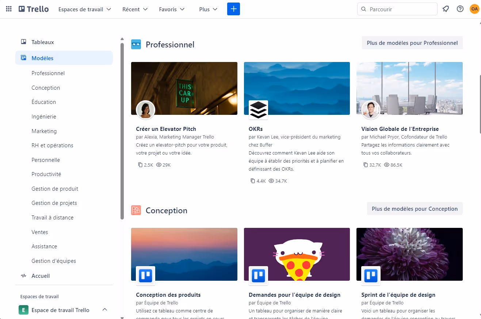Click Plus de modèles pour Professionnel
The image size is (481, 319).
[412, 43]
